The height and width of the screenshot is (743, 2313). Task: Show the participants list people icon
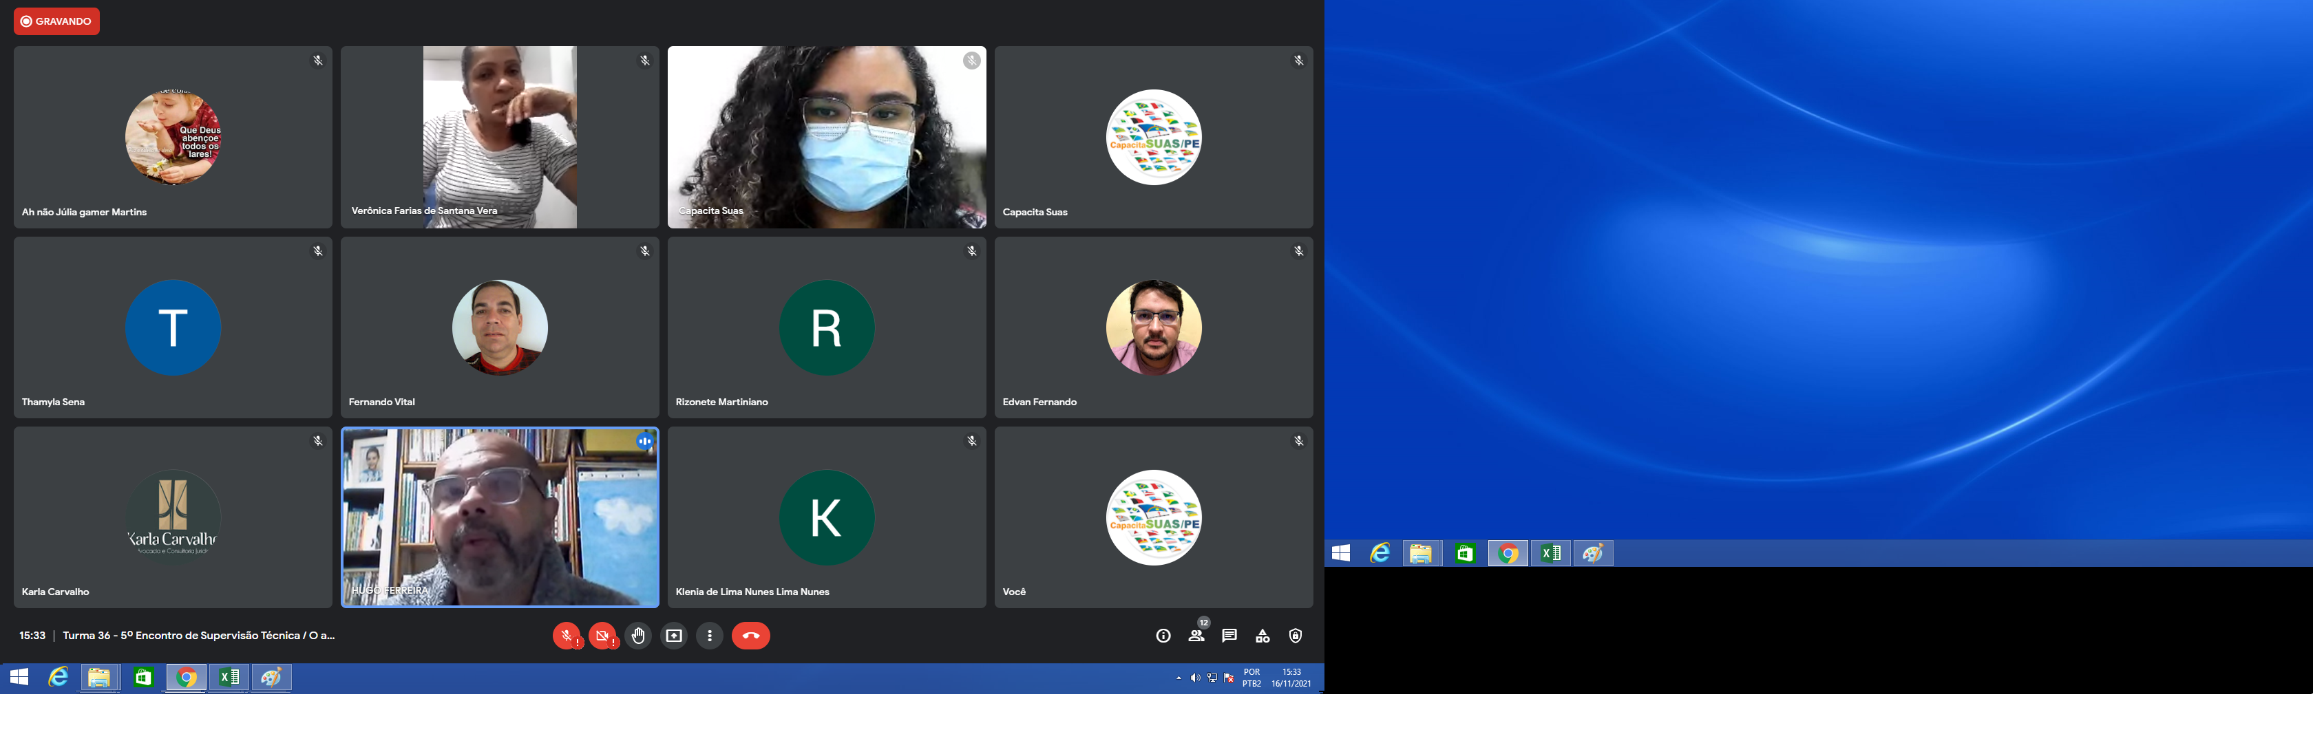tap(1196, 636)
